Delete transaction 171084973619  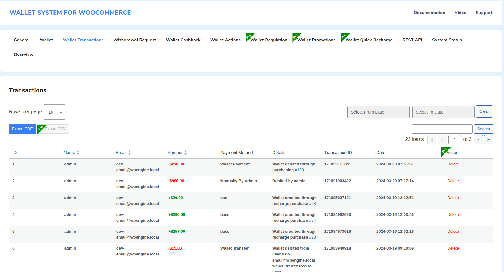tap(453, 232)
